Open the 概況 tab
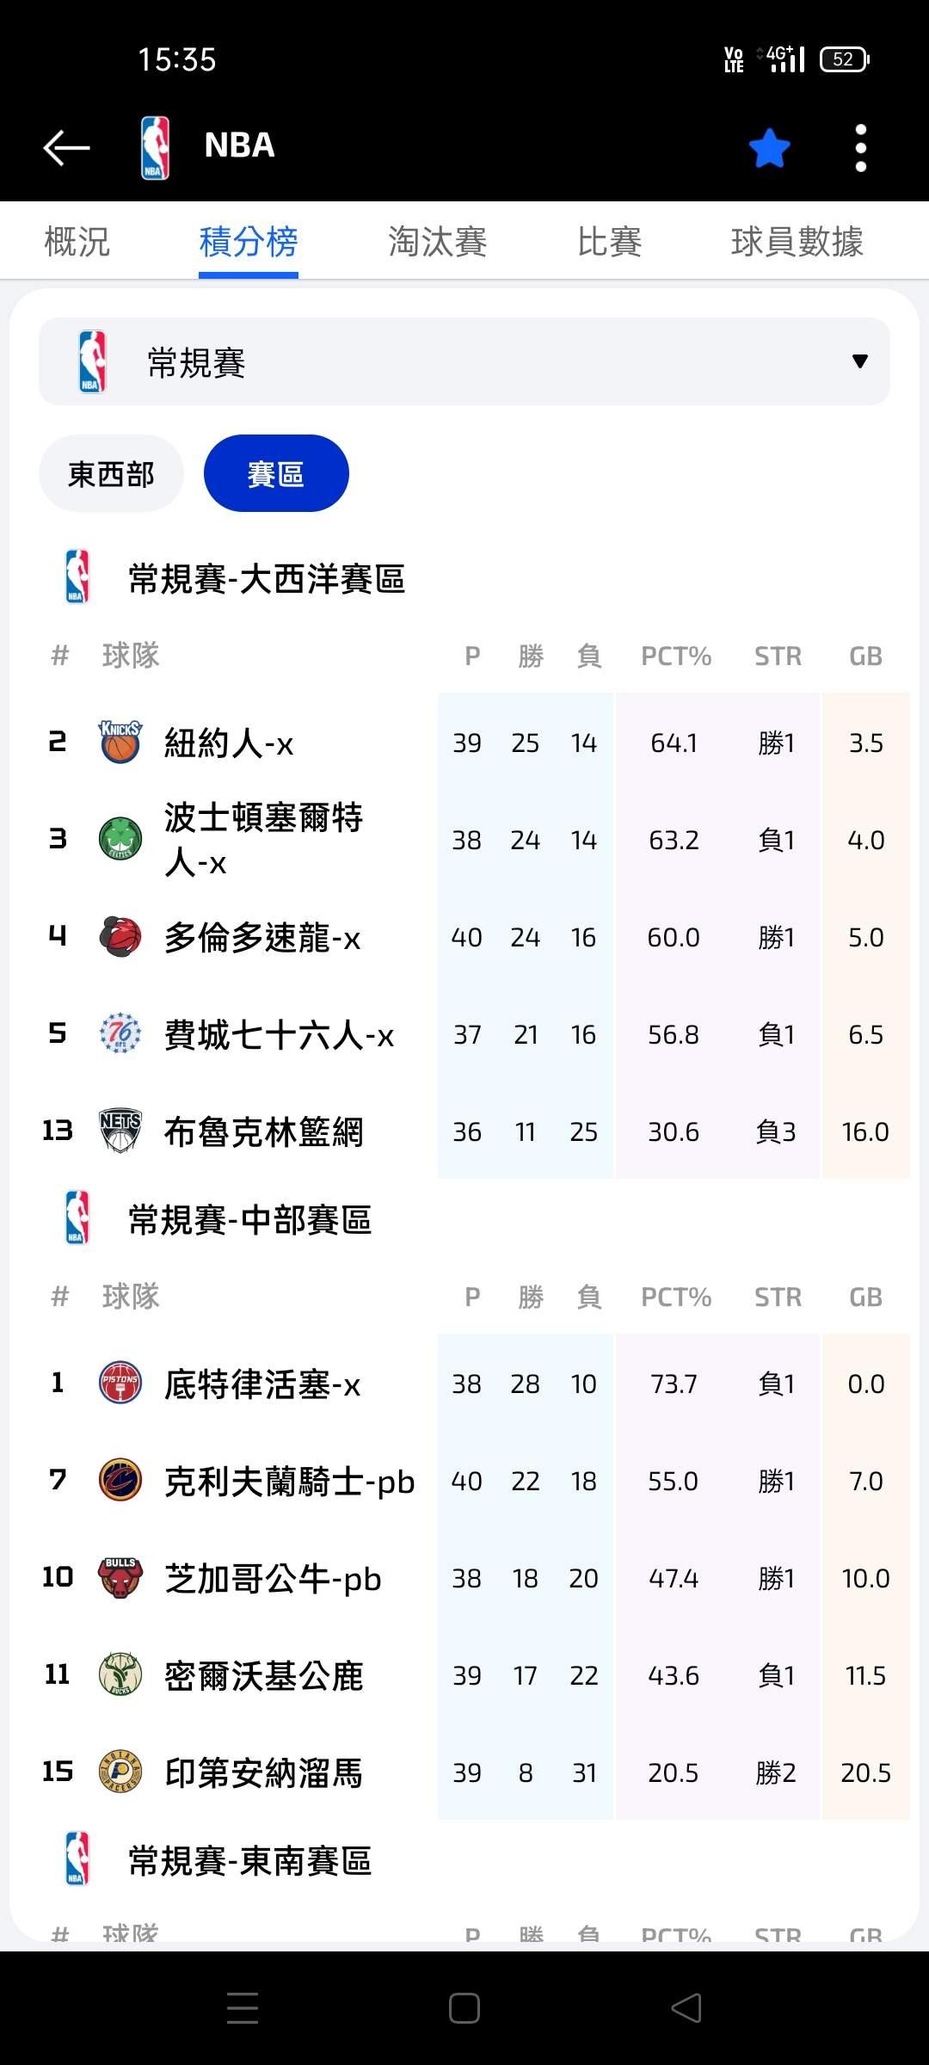This screenshot has height=2065, width=929. coord(77,242)
